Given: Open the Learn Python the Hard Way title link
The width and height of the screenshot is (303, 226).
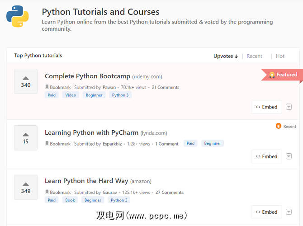Looking at the screenshot, I should pyautogui.click(x=86, y=181).
